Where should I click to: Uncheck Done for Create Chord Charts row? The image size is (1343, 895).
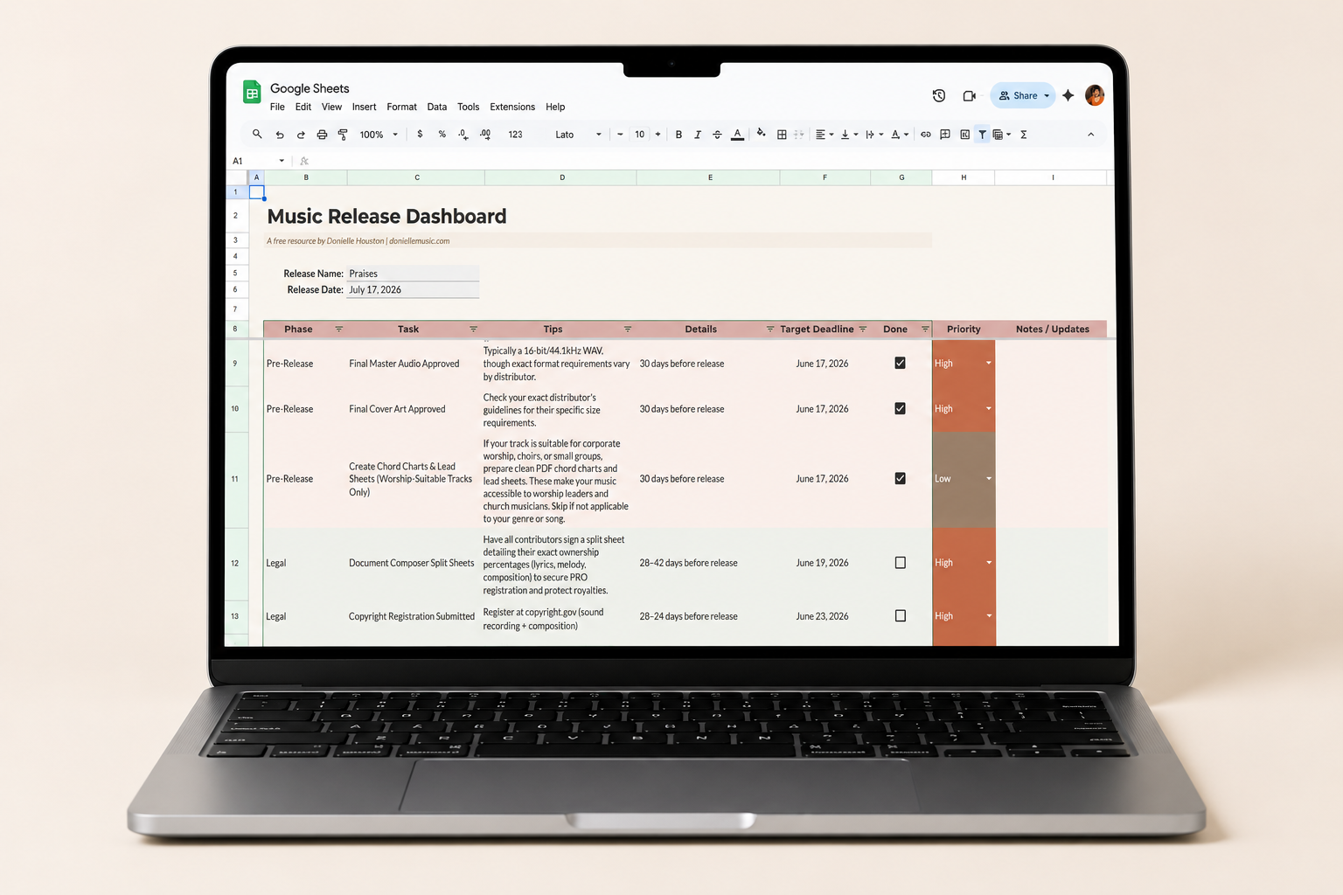(900, 478)
